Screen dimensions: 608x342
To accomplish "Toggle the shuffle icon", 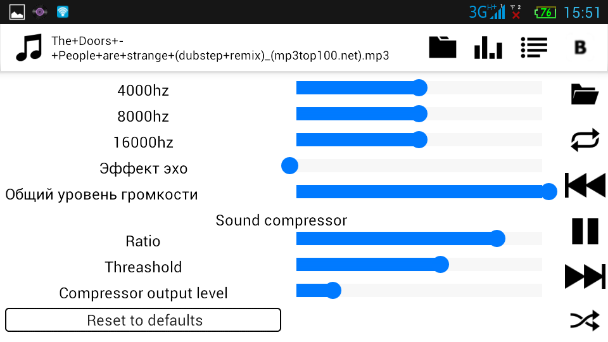I will pyautogui.click(x=585, y=320).
